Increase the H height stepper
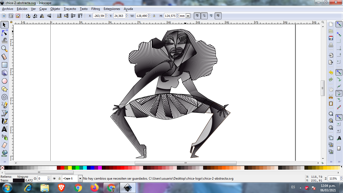The image size is (343, 193). (x=177, y=15)
